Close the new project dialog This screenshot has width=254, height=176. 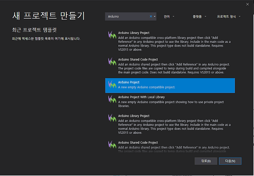(248, 4)
